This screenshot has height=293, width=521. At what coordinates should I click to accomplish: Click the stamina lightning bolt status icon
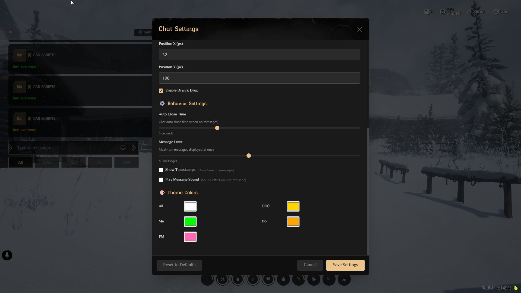pos(253,279)
